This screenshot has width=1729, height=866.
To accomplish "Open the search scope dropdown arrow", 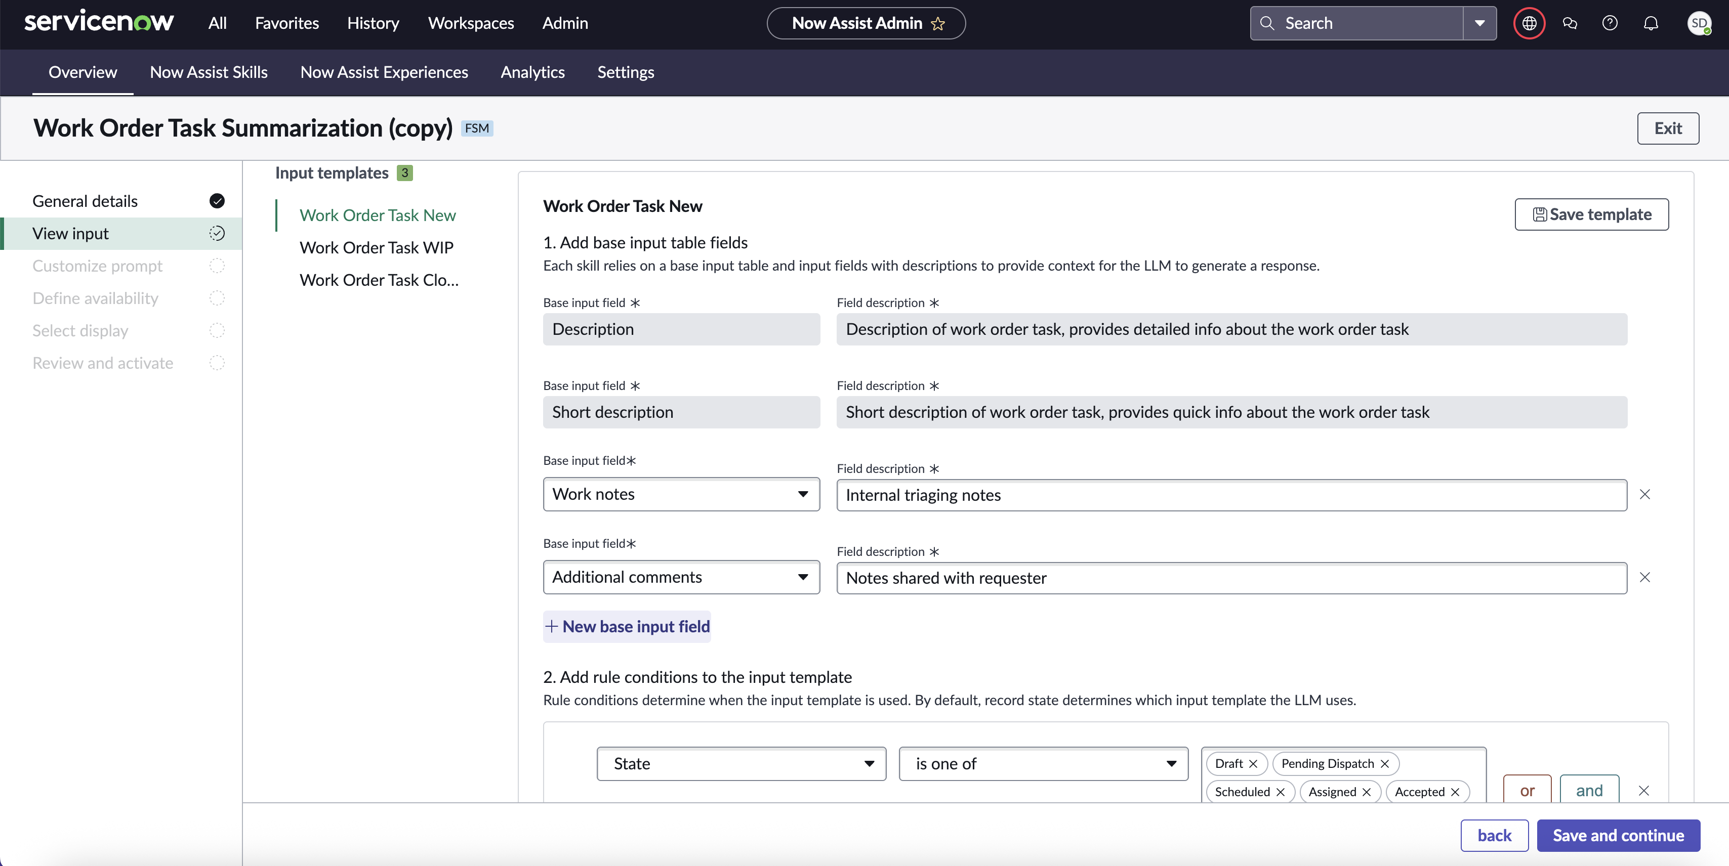I will coord(1479,23).
